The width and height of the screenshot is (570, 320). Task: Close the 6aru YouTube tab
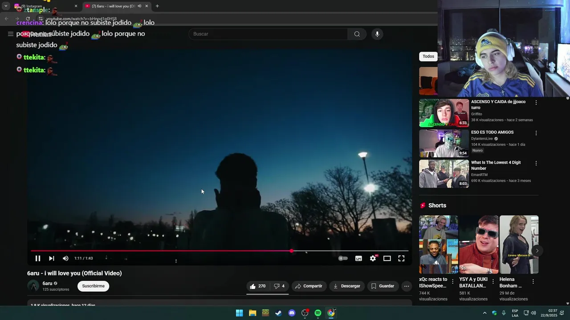(x=147, y=6)
